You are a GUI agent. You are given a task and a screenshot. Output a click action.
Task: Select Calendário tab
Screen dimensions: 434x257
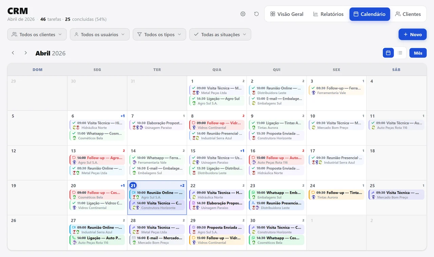tap(370, 14)
